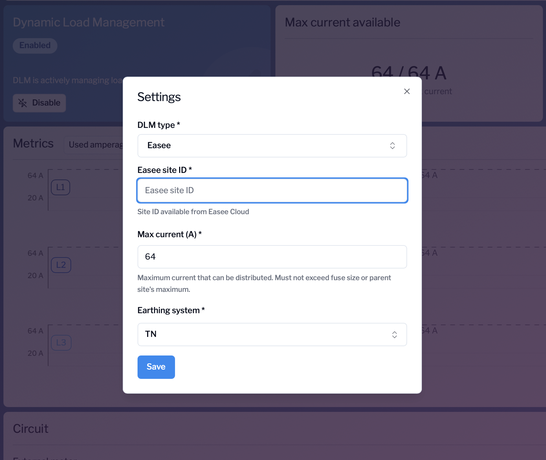This screenshot has width=546, height=460.
Task: Click the Site ID help text
Action: click(x=193, y=212)
